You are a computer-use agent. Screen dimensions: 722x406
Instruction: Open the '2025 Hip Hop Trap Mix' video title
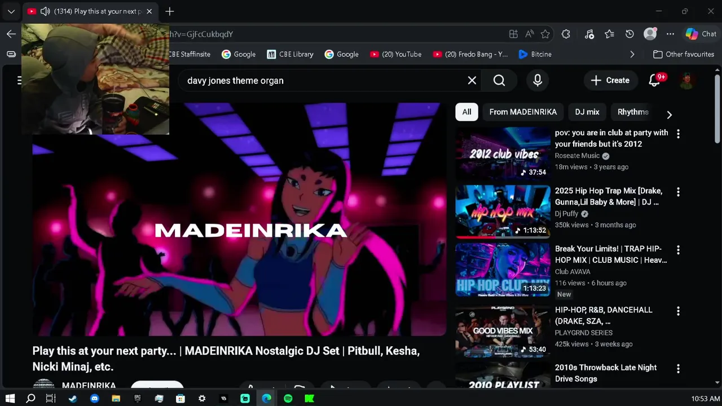609,196
